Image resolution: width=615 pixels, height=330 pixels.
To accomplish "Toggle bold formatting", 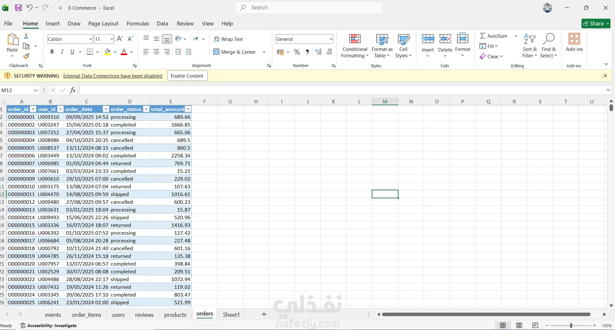I will (x=52, y=52).
